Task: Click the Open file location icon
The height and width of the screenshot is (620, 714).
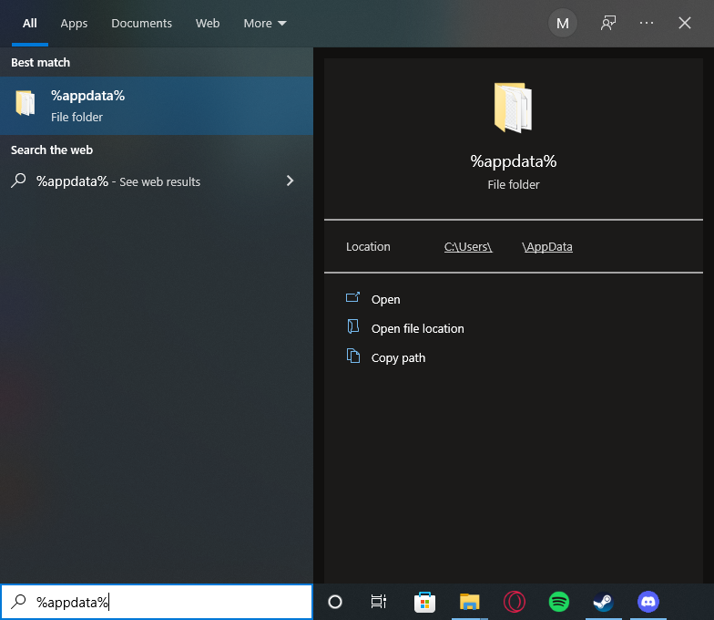Action: click(353, 326)
